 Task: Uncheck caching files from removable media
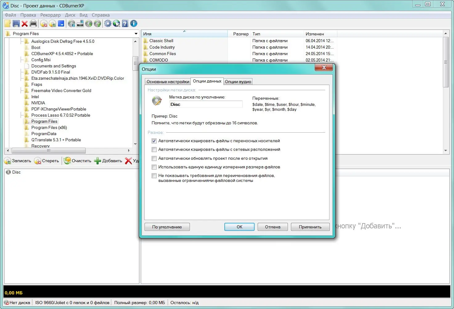coord(154,141)
